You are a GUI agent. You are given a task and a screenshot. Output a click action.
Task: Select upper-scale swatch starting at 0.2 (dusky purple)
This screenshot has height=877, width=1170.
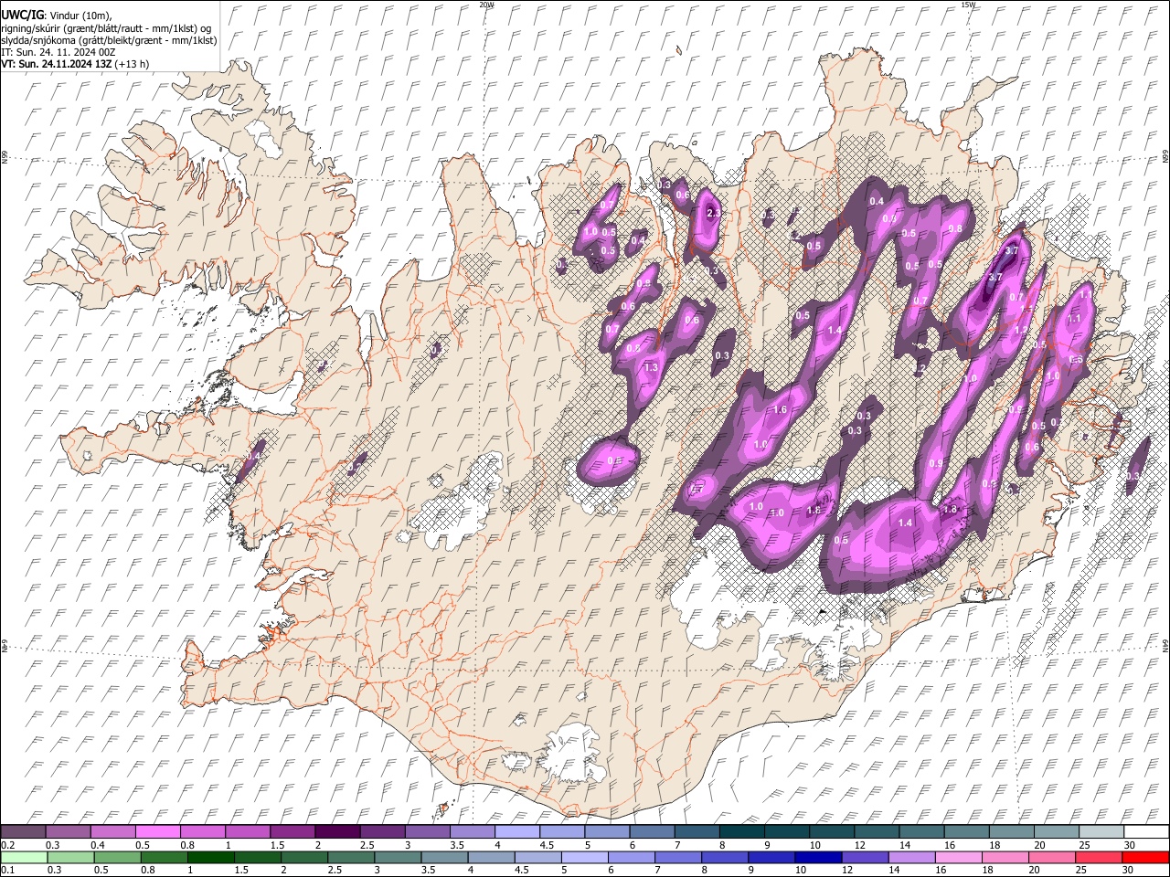[24, 831]
